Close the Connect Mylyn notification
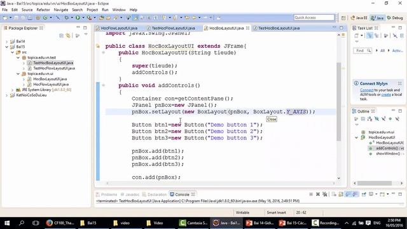This screenshot has height=229, width=407. [x=400, y=83]
